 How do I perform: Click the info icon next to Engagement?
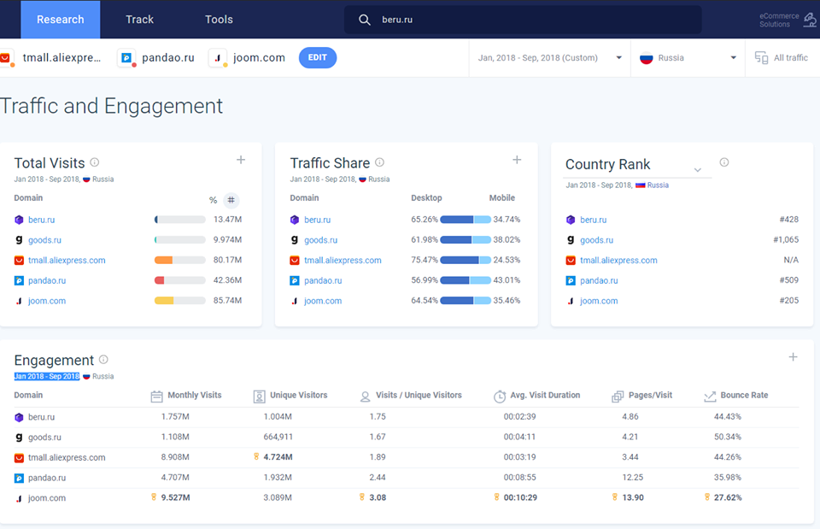pos(103,360)
